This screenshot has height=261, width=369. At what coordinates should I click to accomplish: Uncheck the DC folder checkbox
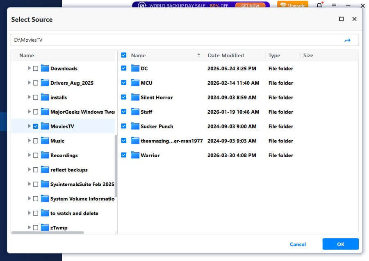click(124, 68)
